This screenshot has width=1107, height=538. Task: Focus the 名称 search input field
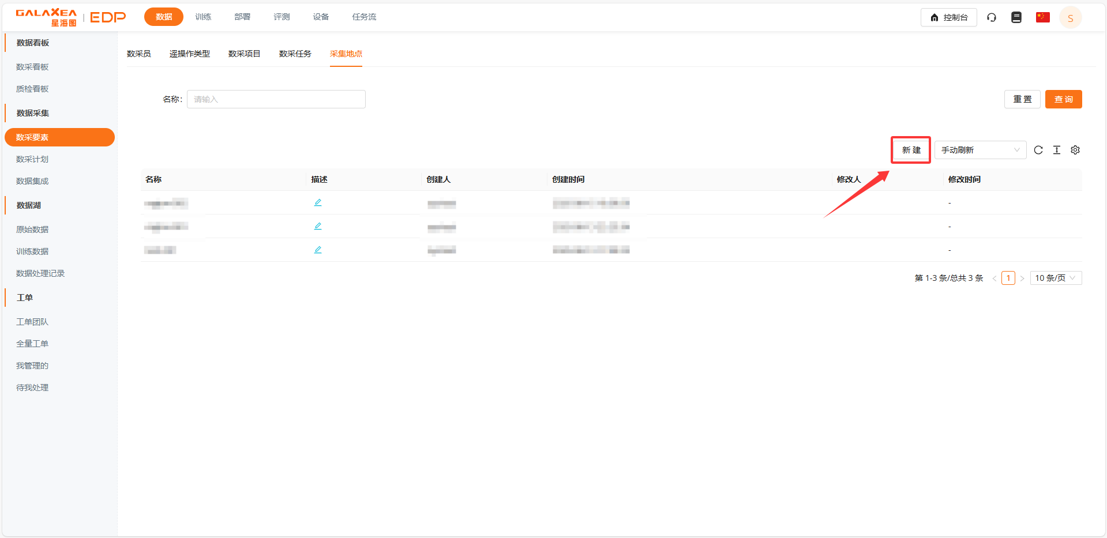point(276,99)
